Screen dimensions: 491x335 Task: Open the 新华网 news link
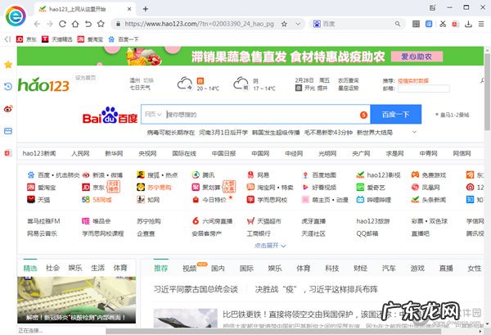(x=114, y=153)
